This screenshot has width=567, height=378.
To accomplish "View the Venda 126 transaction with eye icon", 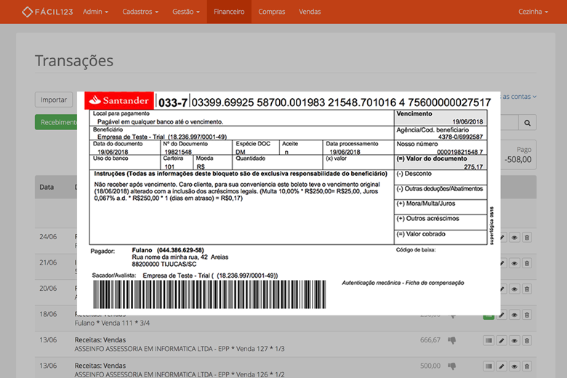I will 514,366.
